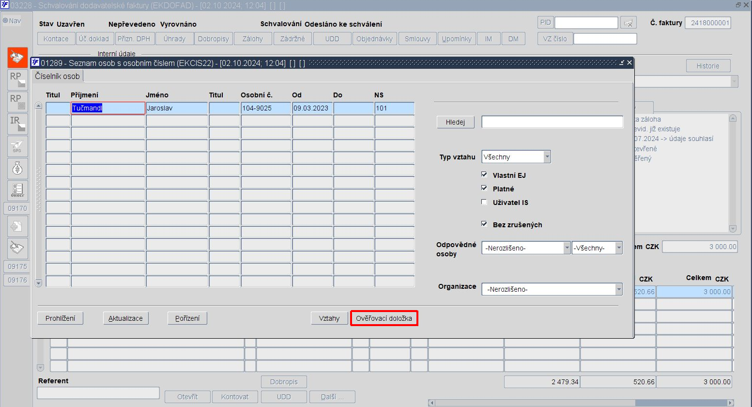Image resolution: width=752 pixels, height=407 pixels.
Task: Click the 09176 sidebar shortcut
Action: point(17,280)
